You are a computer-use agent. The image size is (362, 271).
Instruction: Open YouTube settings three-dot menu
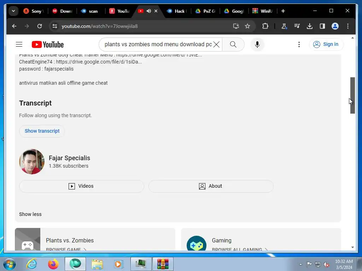tap(299, 44)
